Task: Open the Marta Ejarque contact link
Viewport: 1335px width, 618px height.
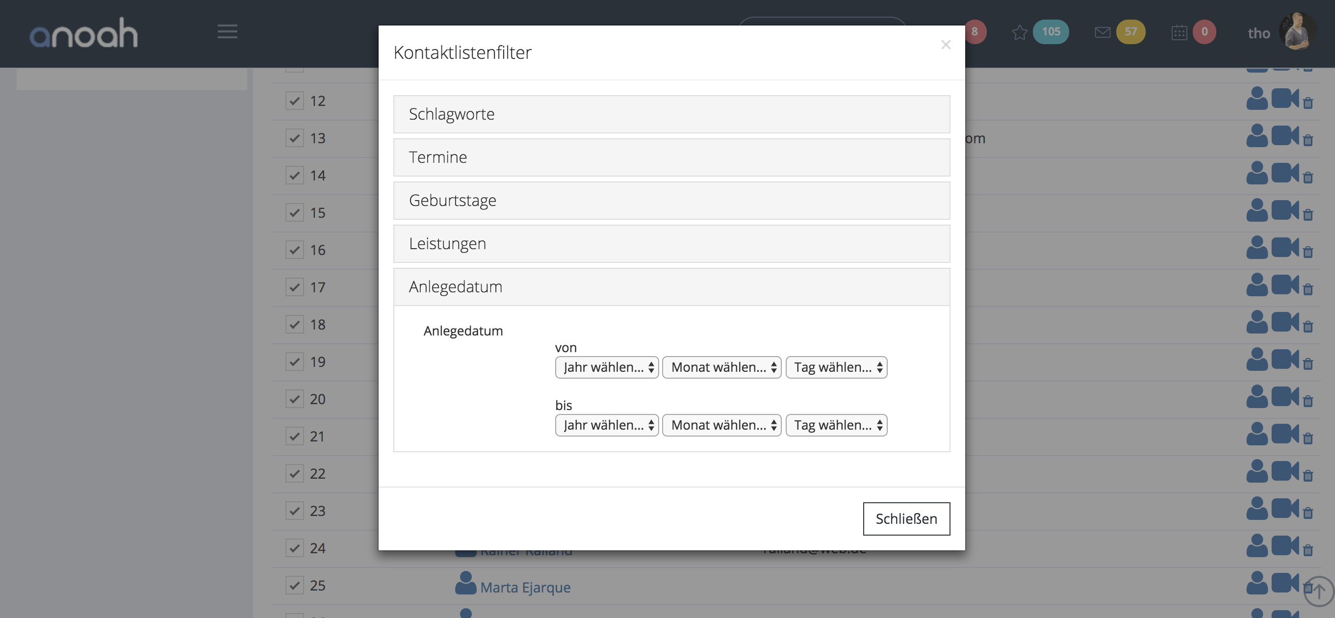Action: tap(525, 587)
